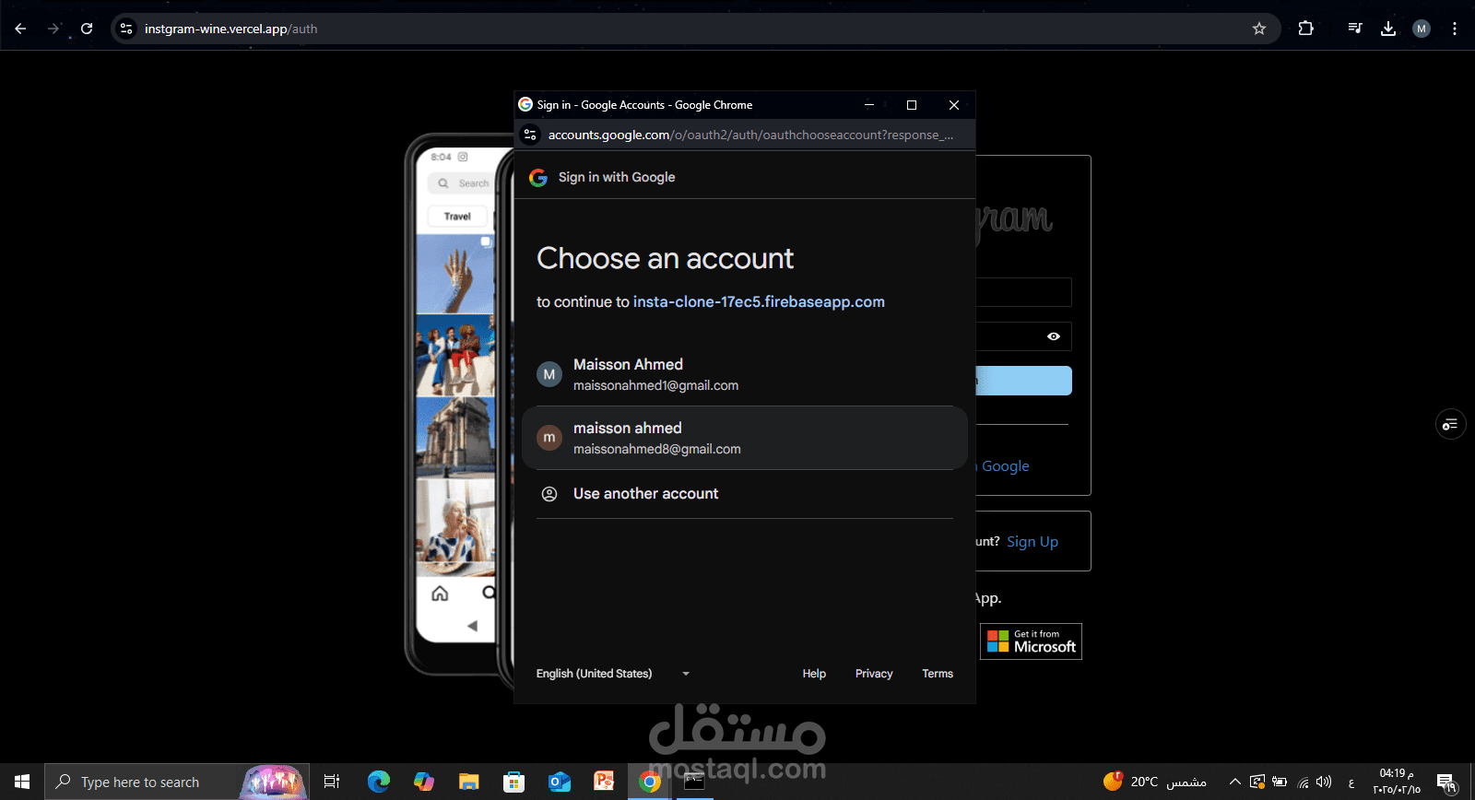This screenshot has width=1475, height=800.
Task: Click the main browser address bar
Action: (696, 29)
